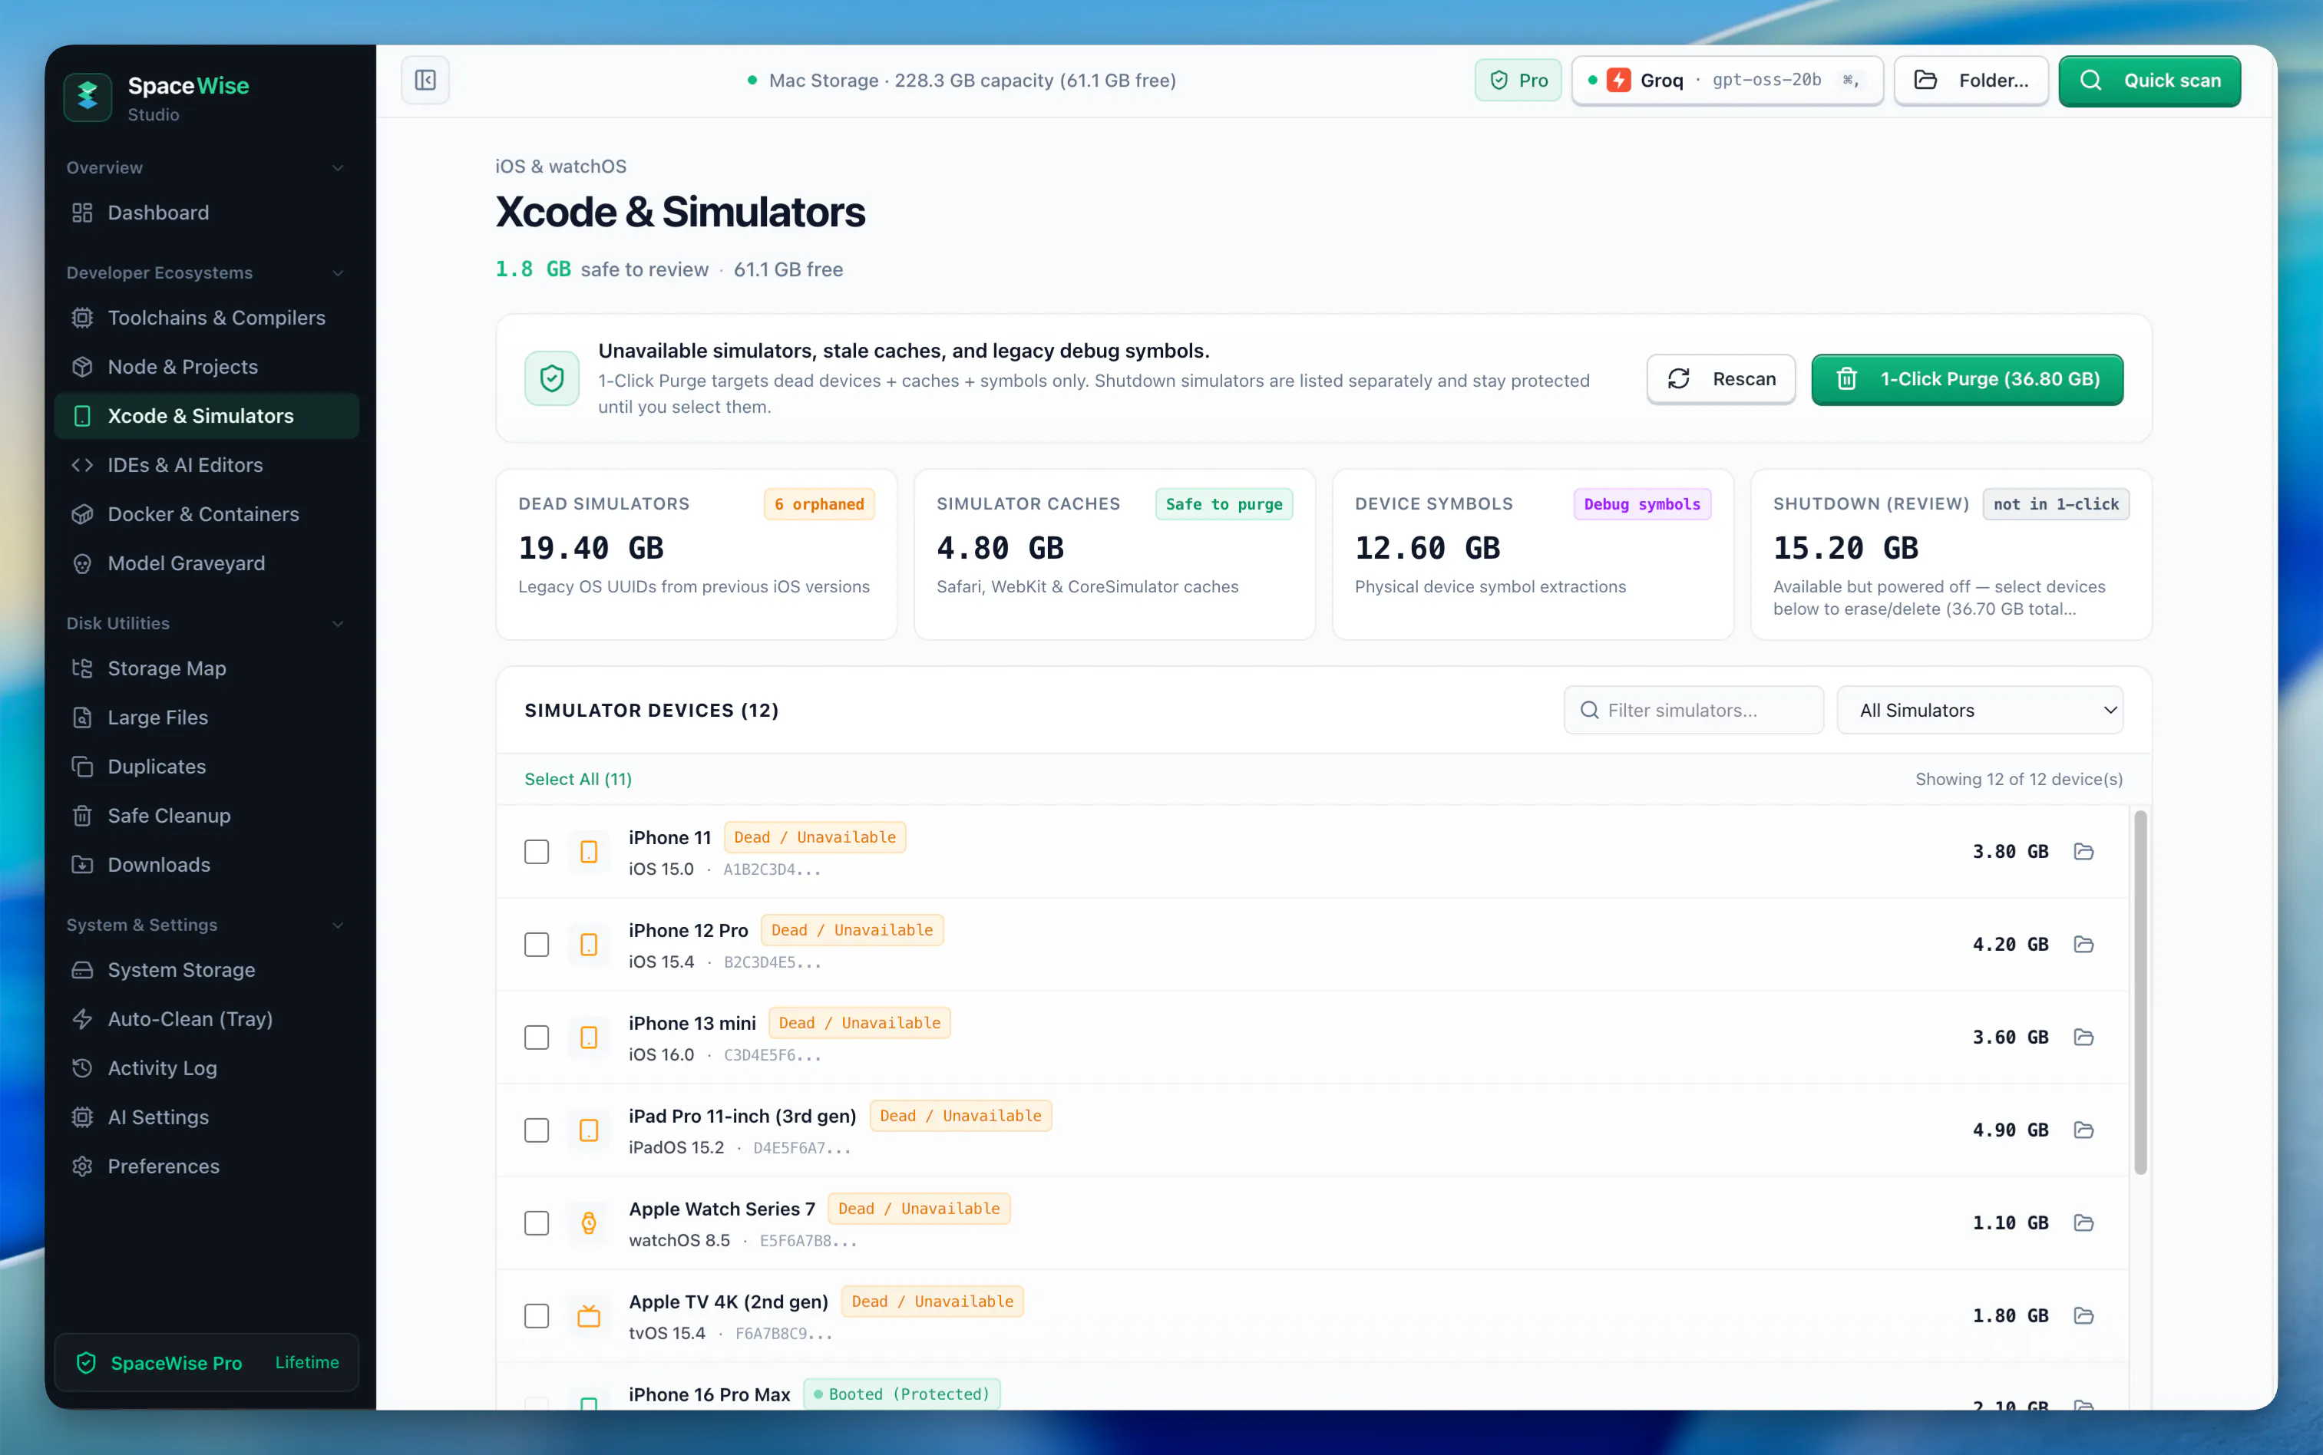Open Docker & Containers section
The height and width of the screenshot is (1455, 2323).
(206, 514)
